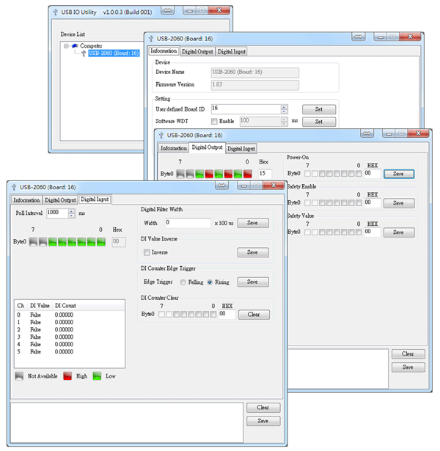Click the DI Count column header
The width and height of the screenshot is (440, 451).
65,306
